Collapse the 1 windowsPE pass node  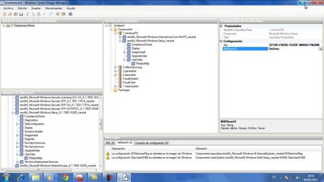(x=115, y=33)
